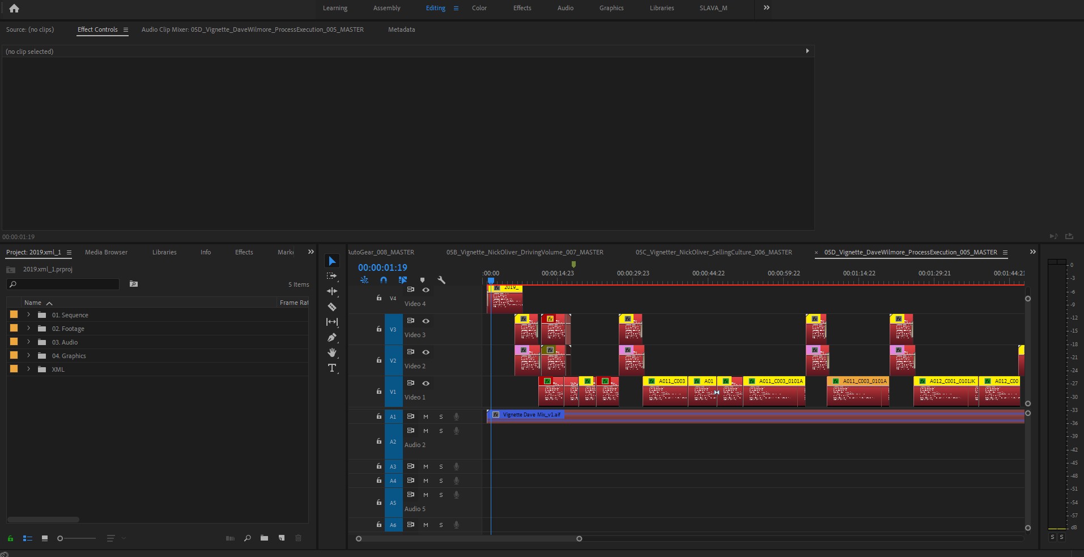The height and width of the screenshot is (557, 1084).
Task: Select the Track Select Forward tool
Action: coord(332,276)
